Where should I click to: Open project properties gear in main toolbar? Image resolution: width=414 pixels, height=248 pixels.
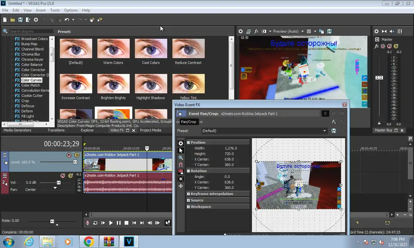[36, 20]
